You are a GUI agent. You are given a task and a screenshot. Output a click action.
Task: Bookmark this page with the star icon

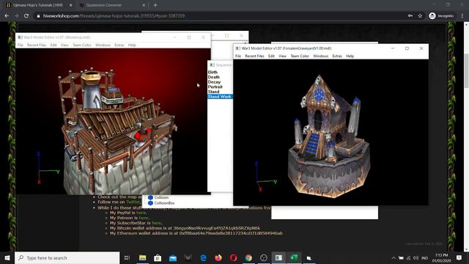click(420, 16)
